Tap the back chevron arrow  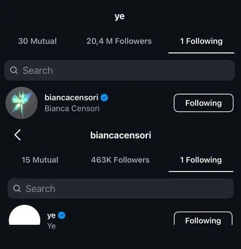pyautogui.click(x=18, y=135)
